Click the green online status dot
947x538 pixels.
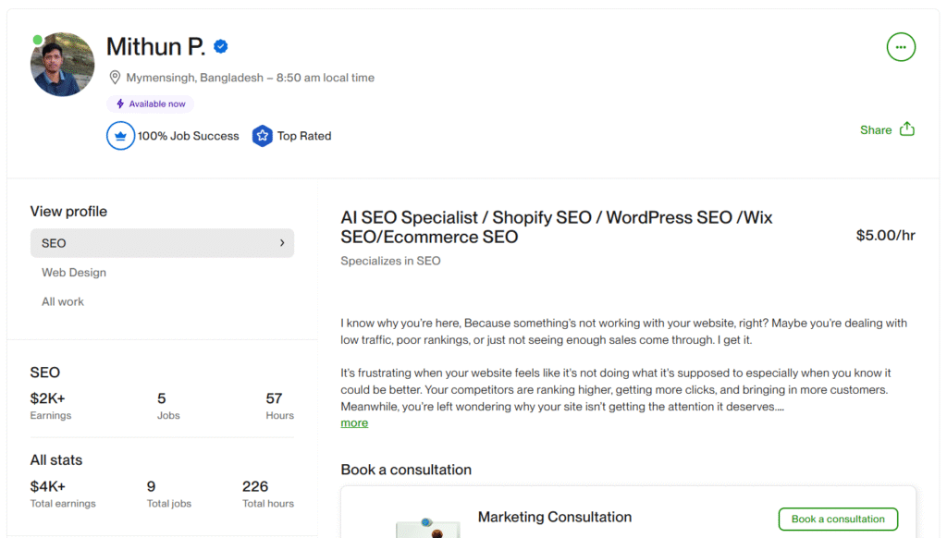(37, 40)
